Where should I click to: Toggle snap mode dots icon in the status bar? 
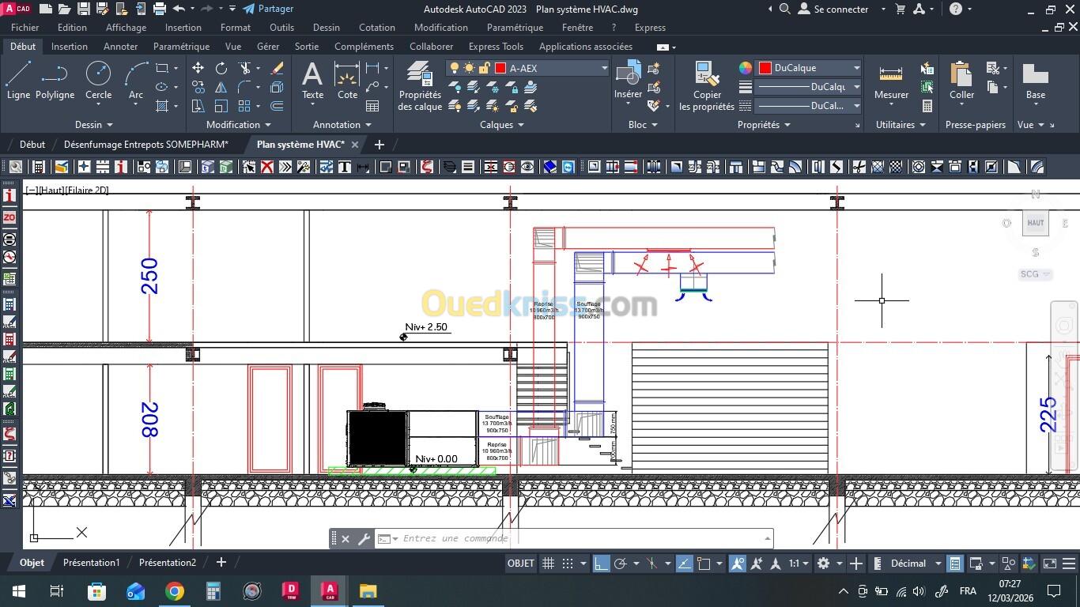[x=567, y=564]
